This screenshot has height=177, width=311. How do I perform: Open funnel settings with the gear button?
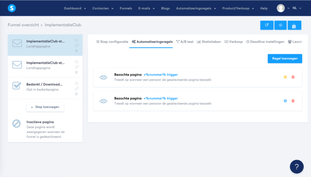[x=280, y=25]
